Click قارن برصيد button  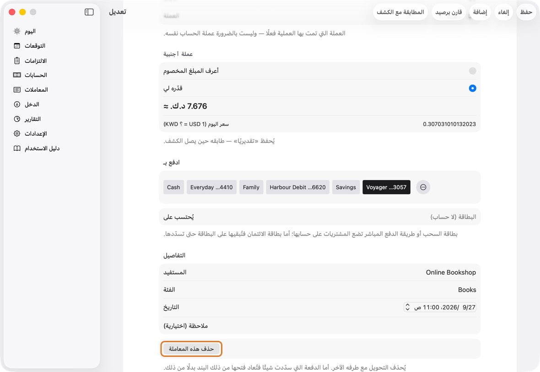[448, 12]
